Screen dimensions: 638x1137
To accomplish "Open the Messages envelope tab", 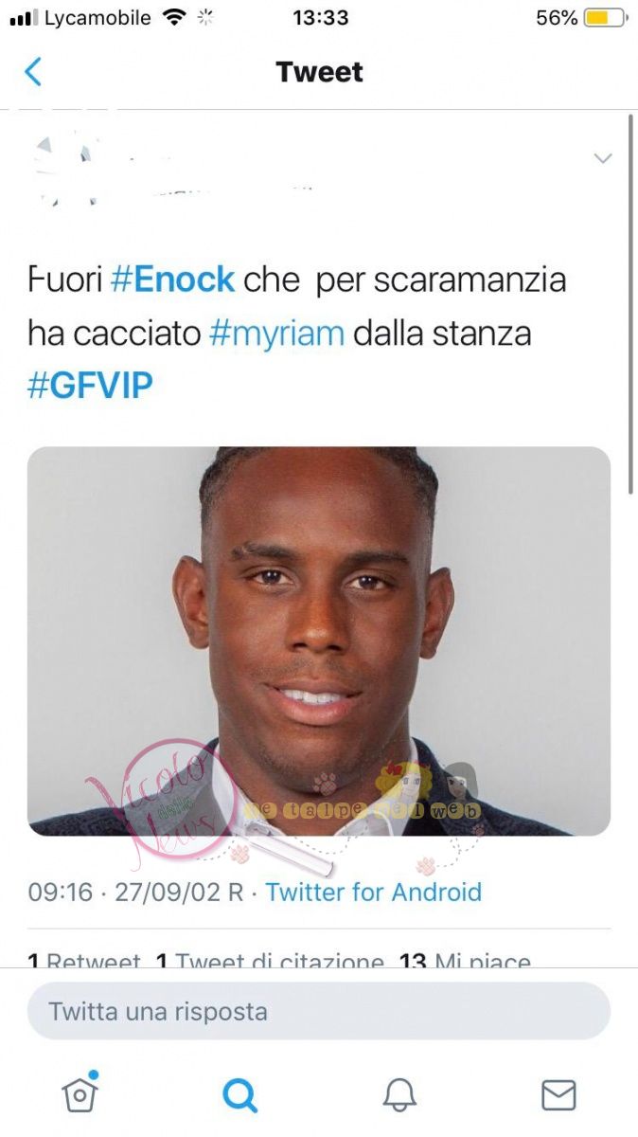I will [x=558, y=1095].
